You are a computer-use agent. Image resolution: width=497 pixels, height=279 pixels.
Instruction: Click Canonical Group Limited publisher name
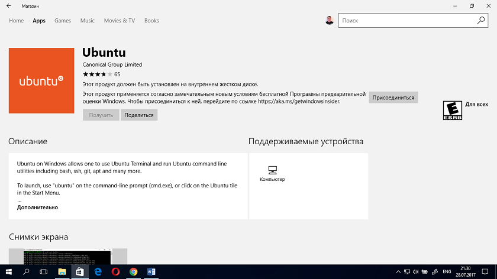click(112, 64)
